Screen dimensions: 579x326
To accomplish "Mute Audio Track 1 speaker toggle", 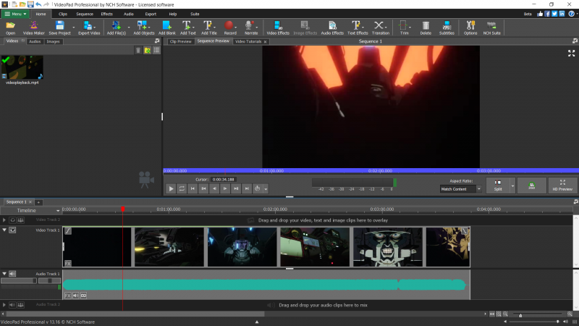I will coord(12,274).
